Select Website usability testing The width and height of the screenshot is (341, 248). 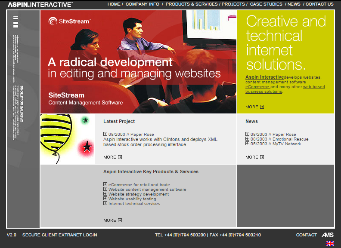point(132,199)
